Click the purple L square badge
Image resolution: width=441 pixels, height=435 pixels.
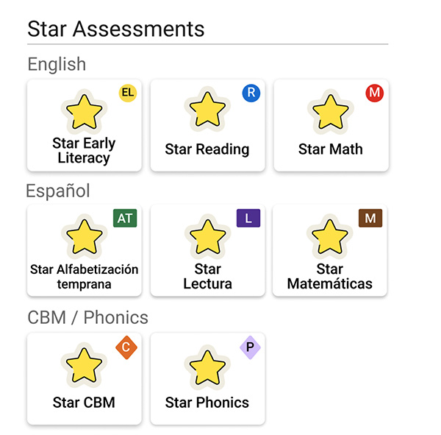pos(248,218)
